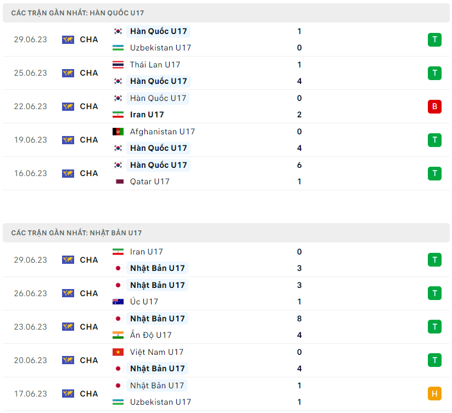This screenshot has height=413, width=452.
Task: Click Uzbekistan flag in 29.06.23 Korea match
Action: coord(118,48)
